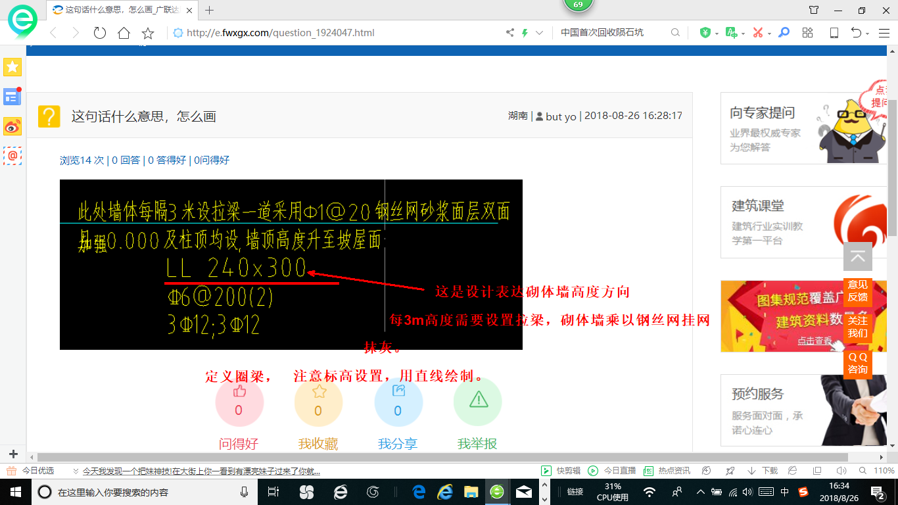This screenshot has width=898, height=505.
Task: Click the undo restore-tab icon
Action: pyautogui.click(x=856, y=32)
